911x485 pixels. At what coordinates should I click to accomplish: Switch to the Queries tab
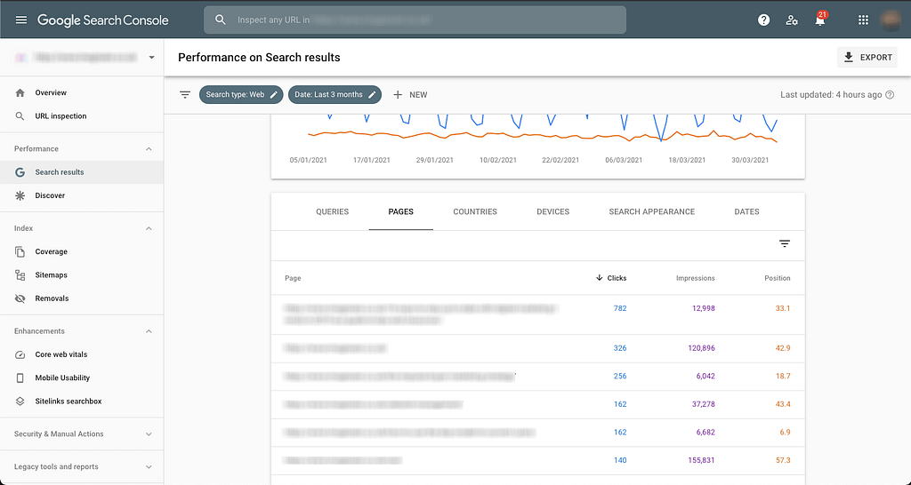click(333, 211)
